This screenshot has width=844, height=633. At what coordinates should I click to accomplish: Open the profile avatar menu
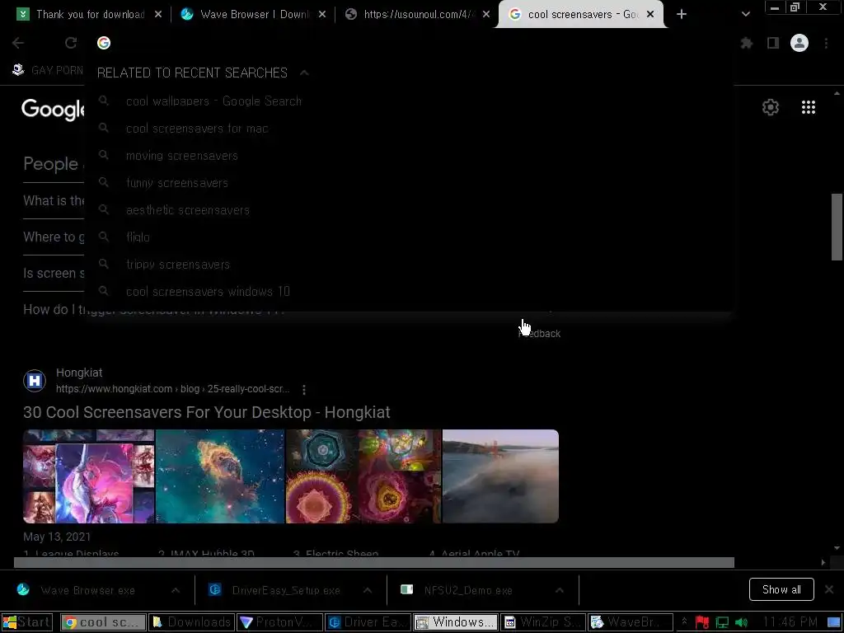(x=799, y=43)
